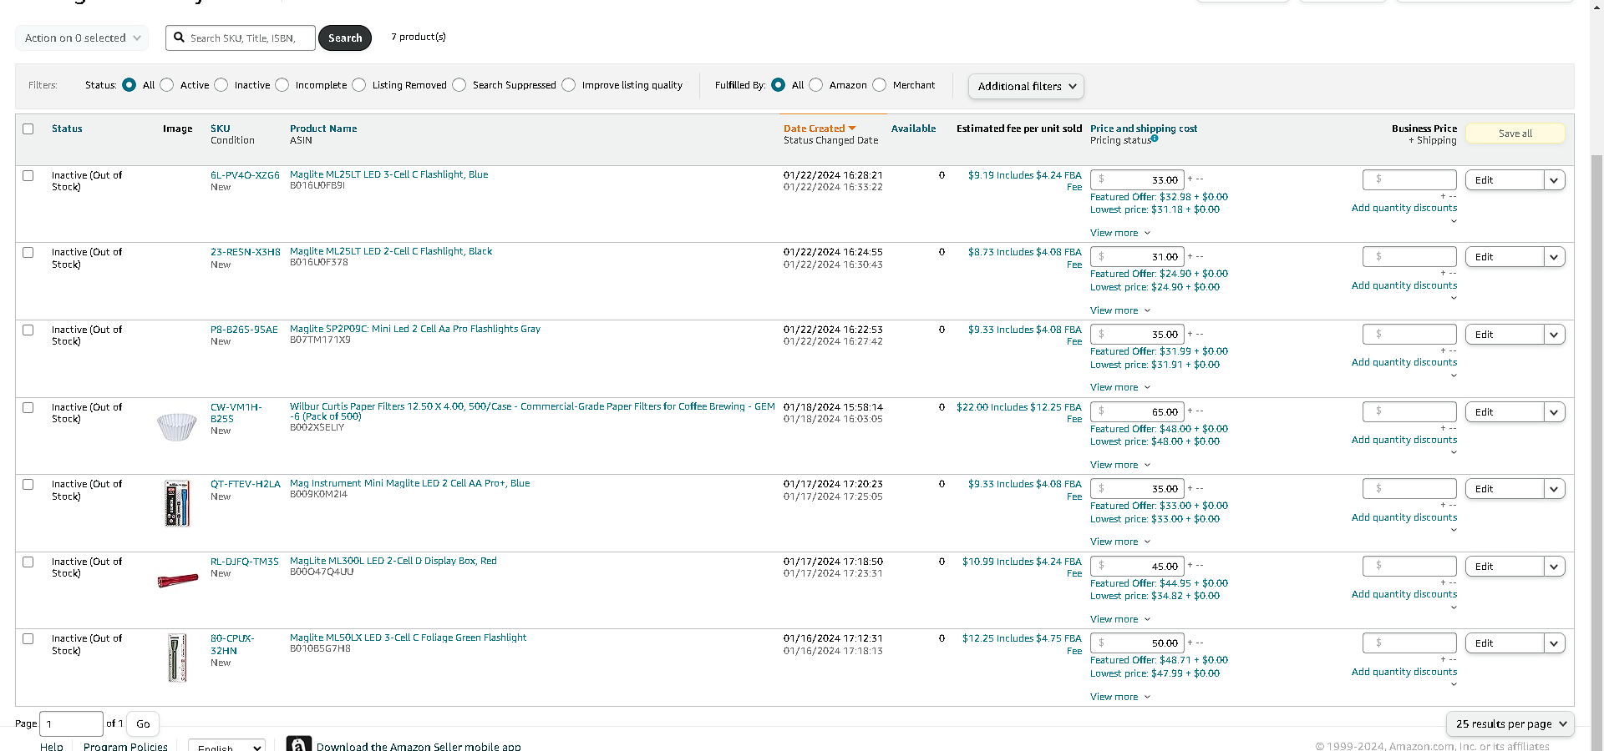Open the Action on 0 selected dropdown
Image resolution: width=1604 pixels, height=751 pixels.
[82, 38]
